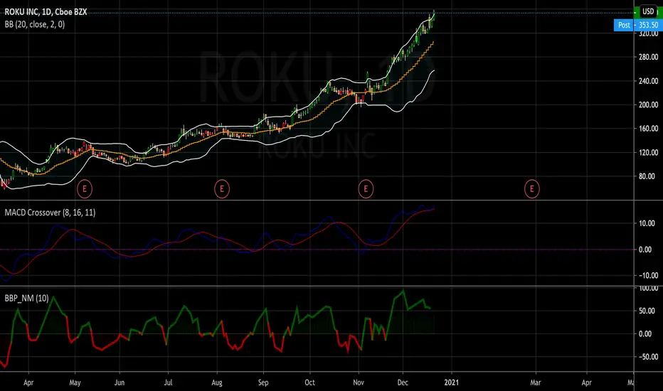Click the earnings E marker near August
This screenshot has height=391, width=663.
click(221, 188)
